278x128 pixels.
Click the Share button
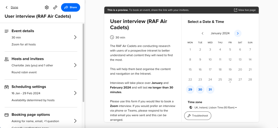(x=71, y=7)
